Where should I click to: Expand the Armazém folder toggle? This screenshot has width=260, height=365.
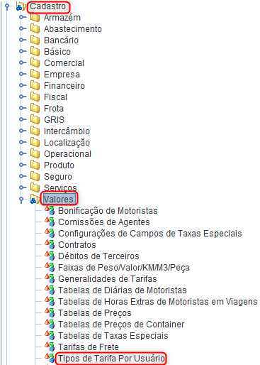(x=21, y=17)
